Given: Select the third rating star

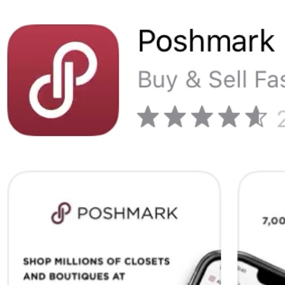Looking at the screenshot, I should [x=202, y=116].
